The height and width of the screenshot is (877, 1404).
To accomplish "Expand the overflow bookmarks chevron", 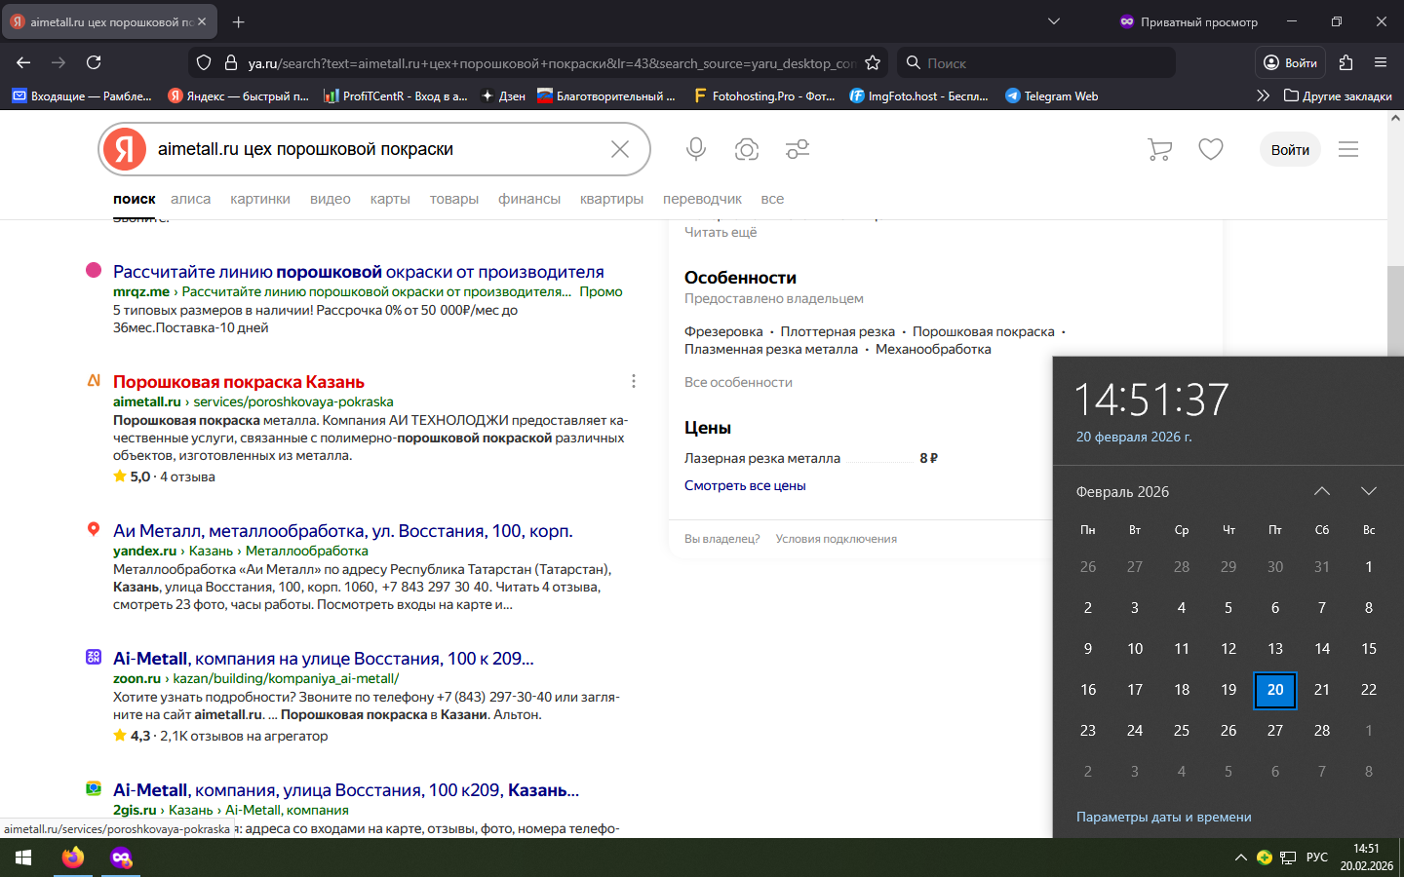I will [x=1263, y=95].
